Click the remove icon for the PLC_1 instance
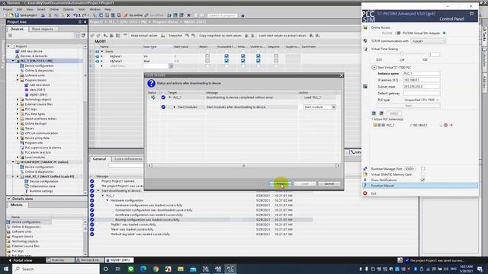Viewport: 488px width, 274px height. (x=451, y=125)
